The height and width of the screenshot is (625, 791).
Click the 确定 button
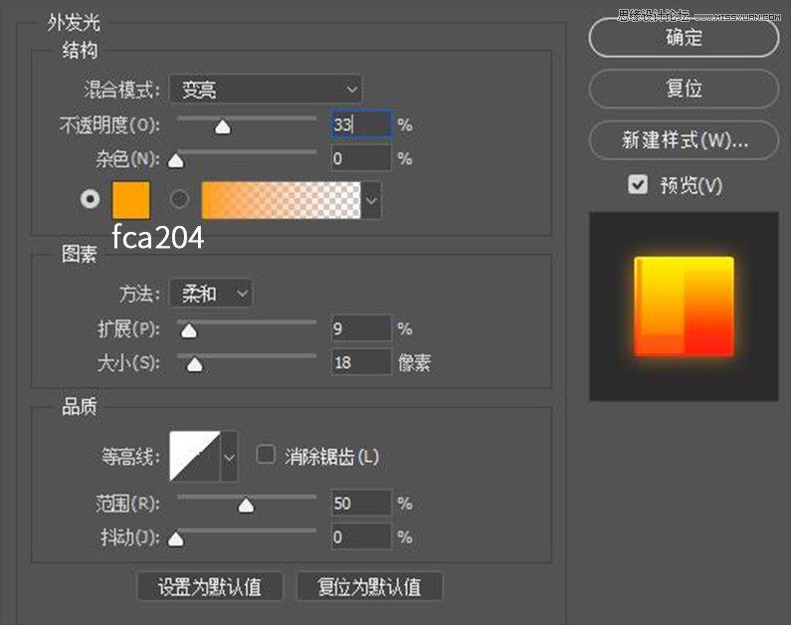tap(684, 38)
